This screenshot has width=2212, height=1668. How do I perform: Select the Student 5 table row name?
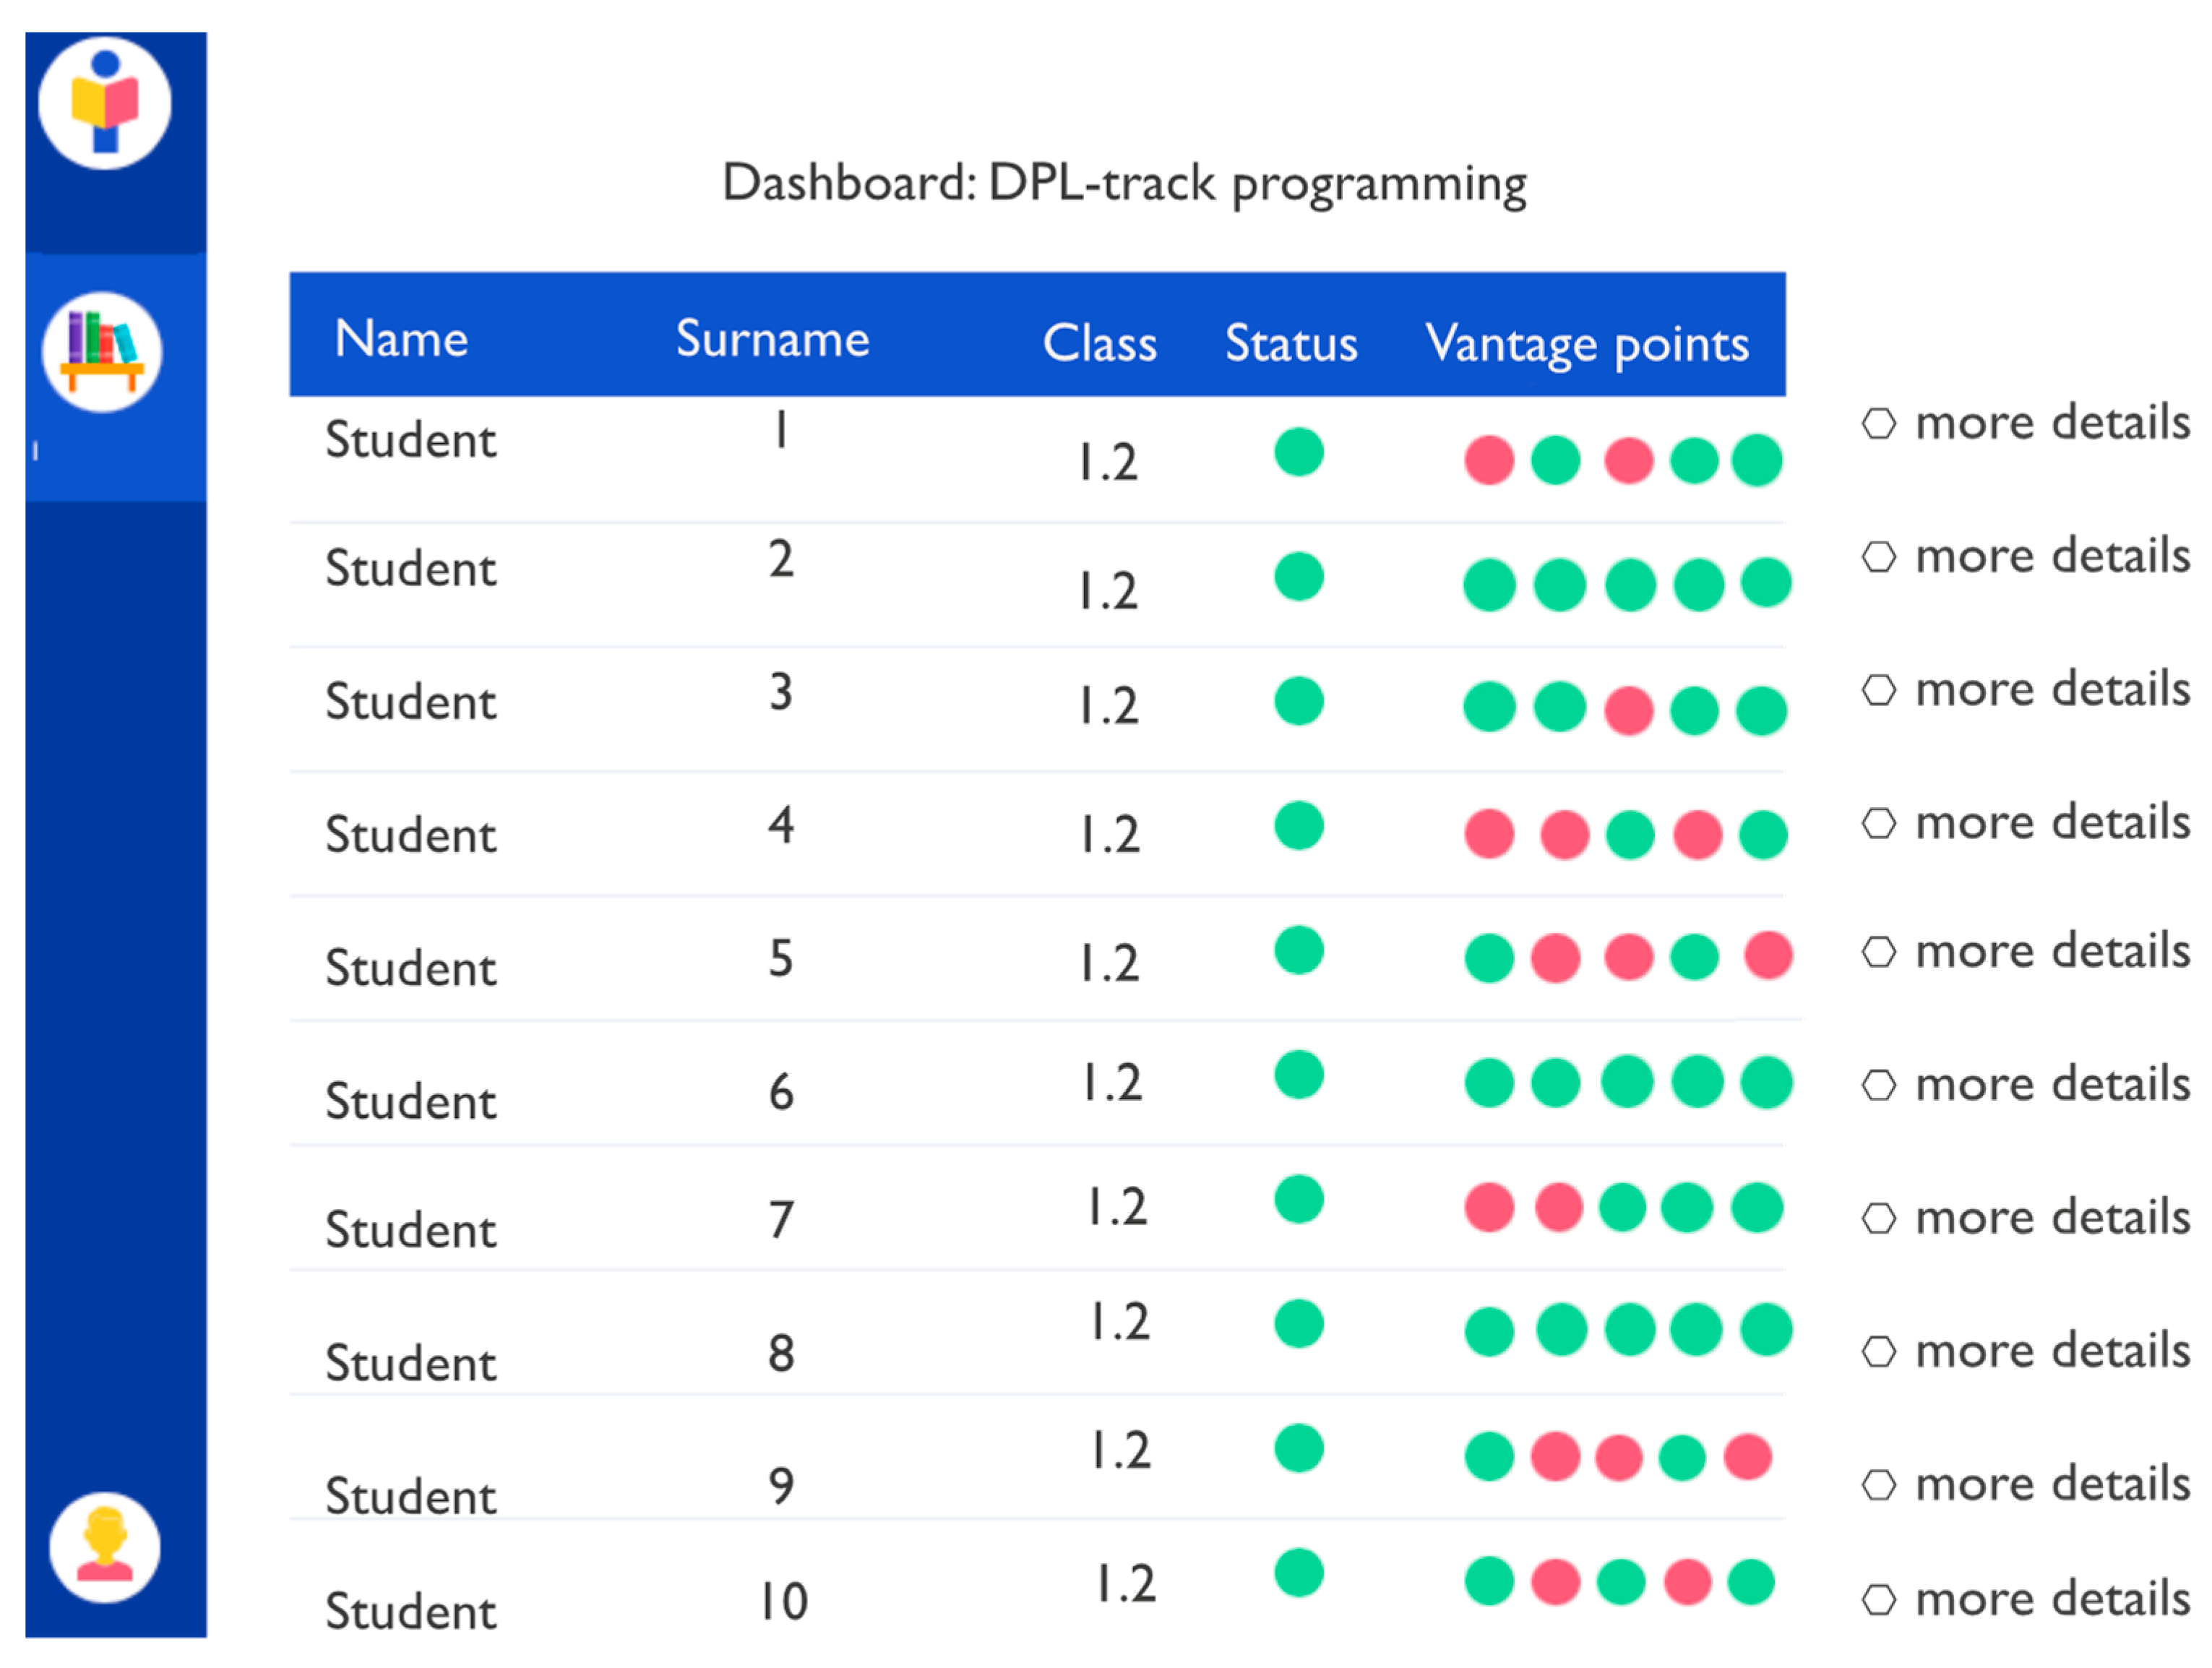(410, 968)
